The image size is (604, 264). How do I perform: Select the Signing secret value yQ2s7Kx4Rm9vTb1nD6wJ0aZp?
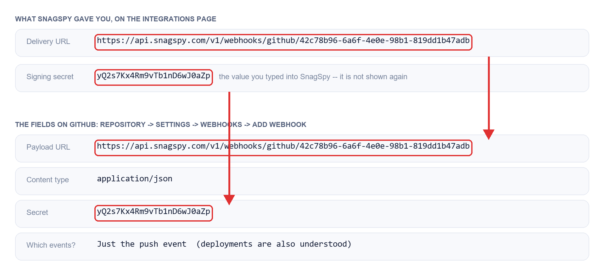point(154,76)
